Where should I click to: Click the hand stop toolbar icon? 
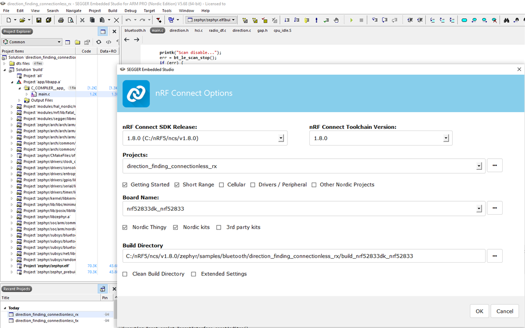[336, 20]
